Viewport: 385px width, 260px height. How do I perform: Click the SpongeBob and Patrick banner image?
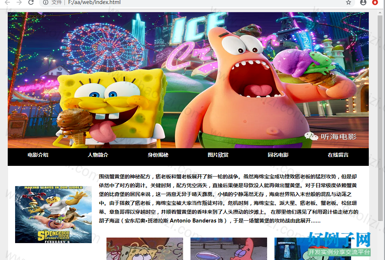tap(188, 80)
